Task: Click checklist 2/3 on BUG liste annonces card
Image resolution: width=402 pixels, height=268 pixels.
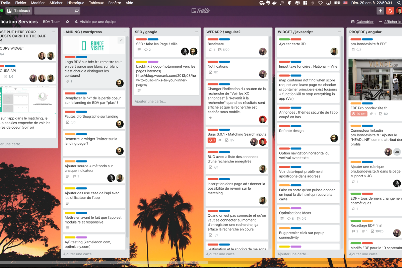Action: point(213,167)
